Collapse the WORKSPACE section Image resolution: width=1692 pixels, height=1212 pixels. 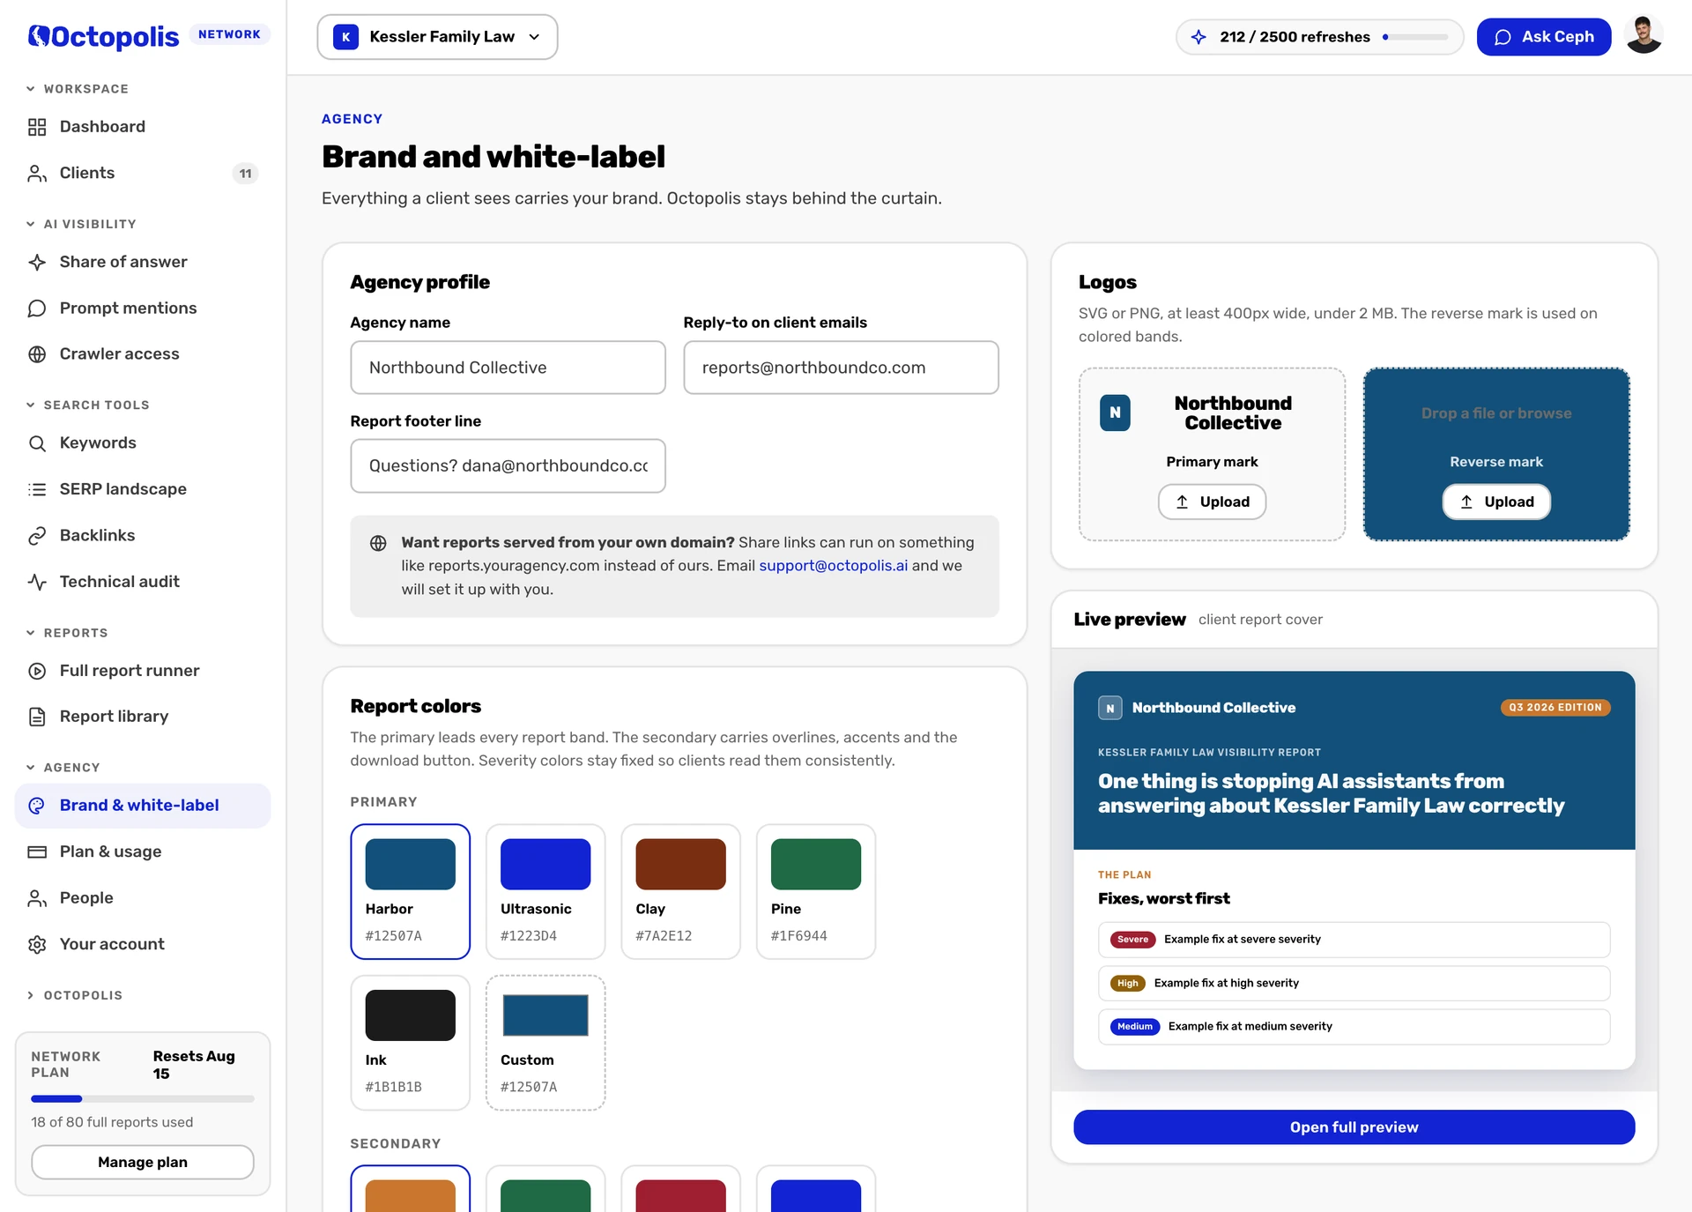pyautogui.click(x=78, y=89)
